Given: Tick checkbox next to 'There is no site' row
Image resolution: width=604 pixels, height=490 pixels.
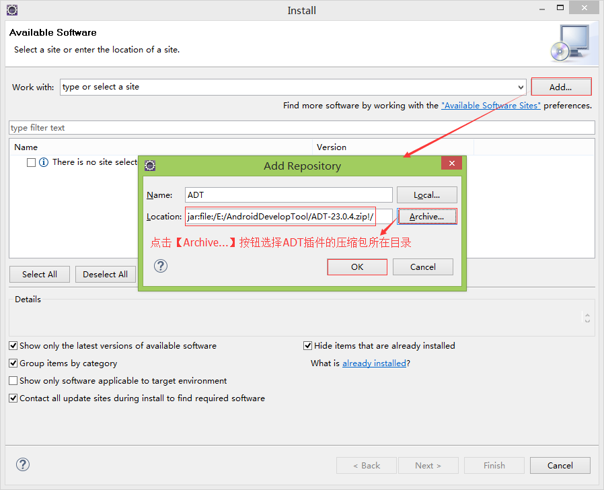Looking at the screenshot, I should 31,162.
